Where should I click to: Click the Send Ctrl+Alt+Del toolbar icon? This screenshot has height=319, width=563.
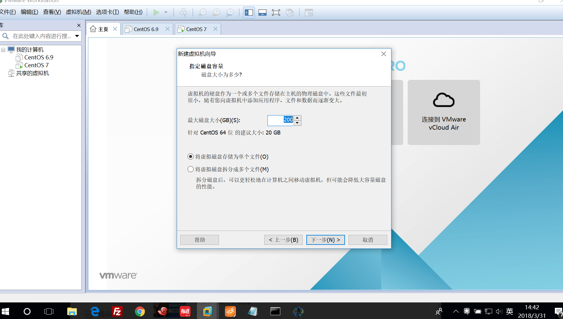point(183,12)
